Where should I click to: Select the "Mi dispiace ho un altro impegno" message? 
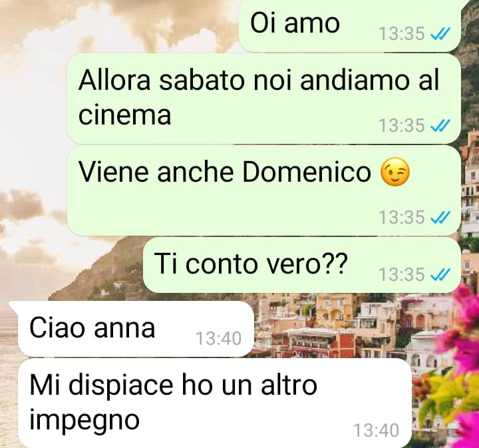pos(215,403)
